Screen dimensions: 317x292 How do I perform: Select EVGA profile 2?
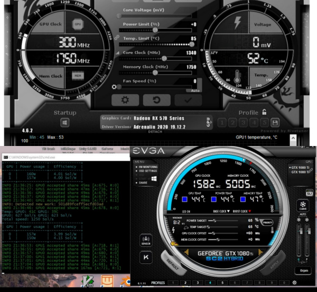185,282
